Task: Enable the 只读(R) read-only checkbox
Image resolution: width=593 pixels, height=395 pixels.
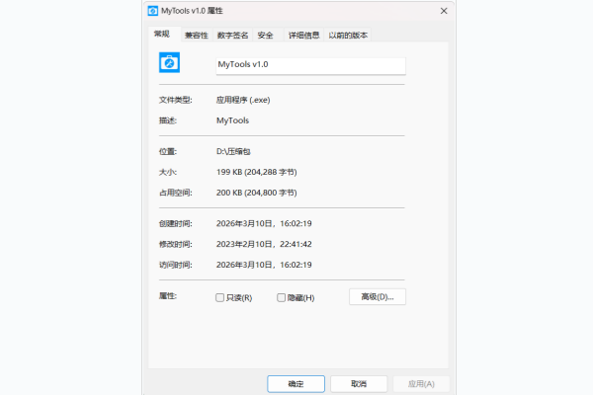Action: (220, 297)
